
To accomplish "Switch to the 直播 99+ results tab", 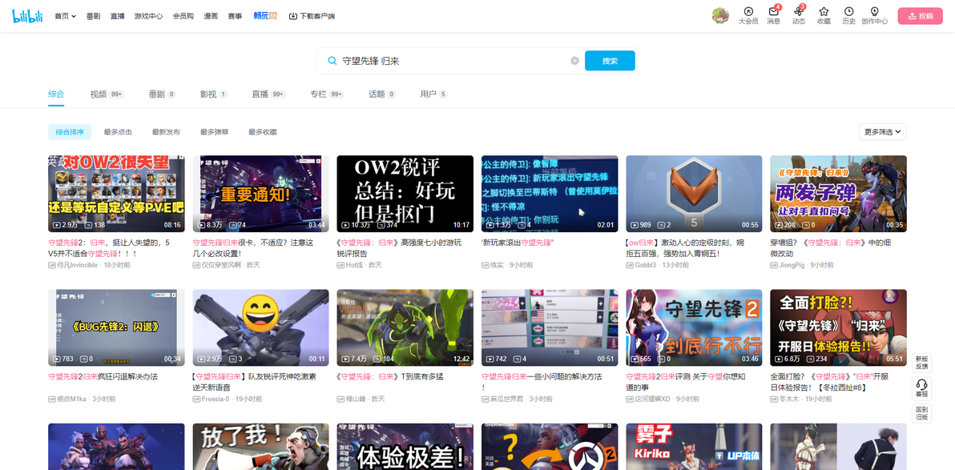I will [268, 94].
